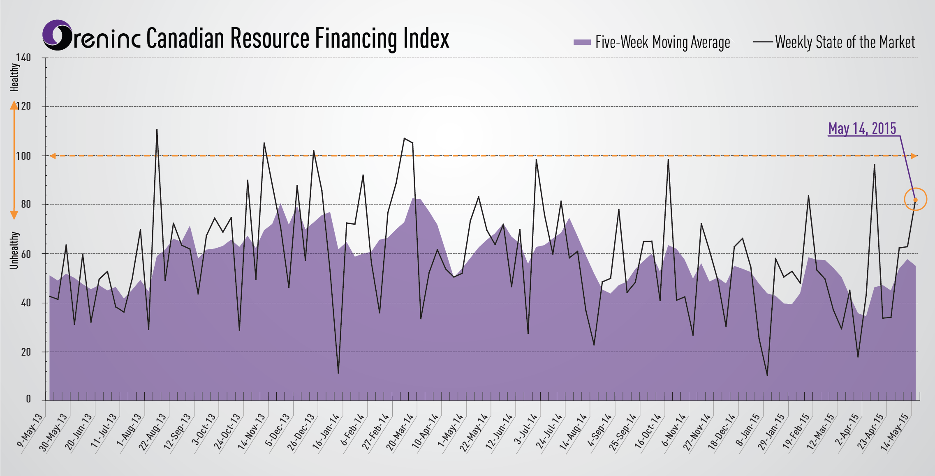
Task: Click the 24-Jul-14 date label
Action: click(549, 431)
